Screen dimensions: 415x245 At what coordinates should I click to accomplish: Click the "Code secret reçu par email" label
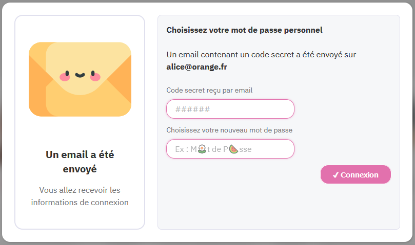pos(209,90)
